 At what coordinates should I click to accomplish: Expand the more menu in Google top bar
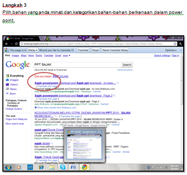click(x=66, y=55)
